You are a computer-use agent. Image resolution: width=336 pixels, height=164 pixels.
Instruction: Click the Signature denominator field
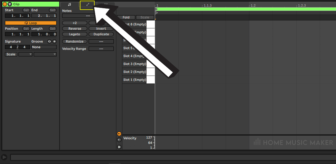[24, 47]
